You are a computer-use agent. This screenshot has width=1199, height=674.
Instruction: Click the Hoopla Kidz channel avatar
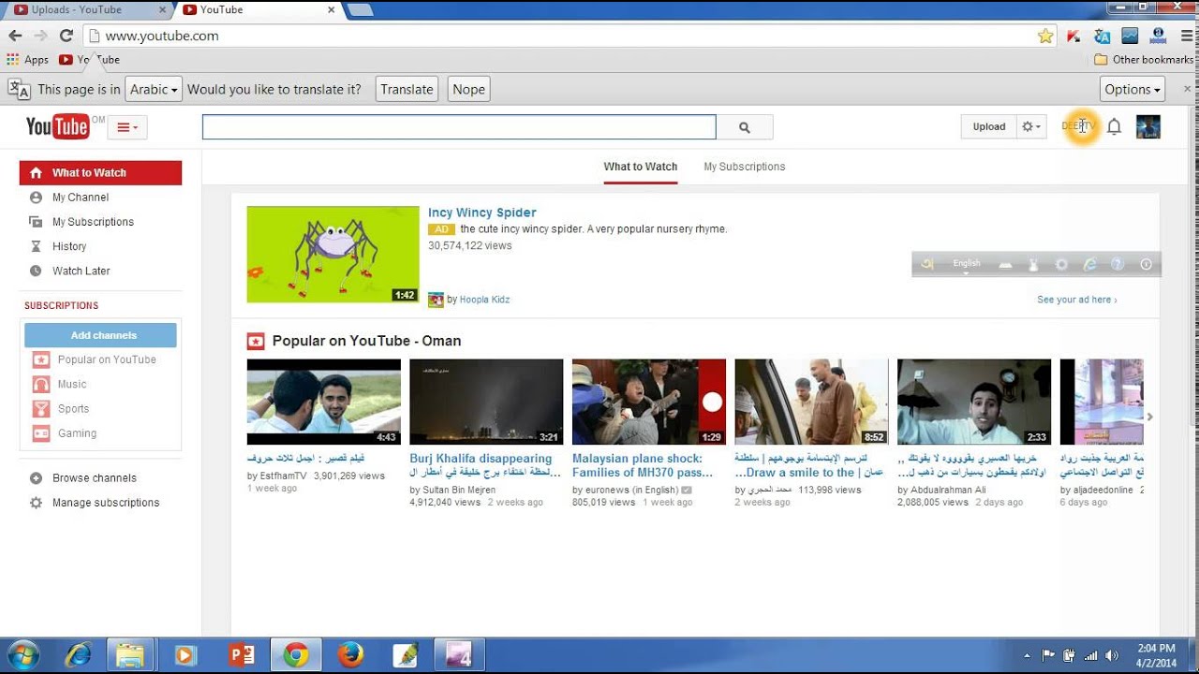click(436, 300)
